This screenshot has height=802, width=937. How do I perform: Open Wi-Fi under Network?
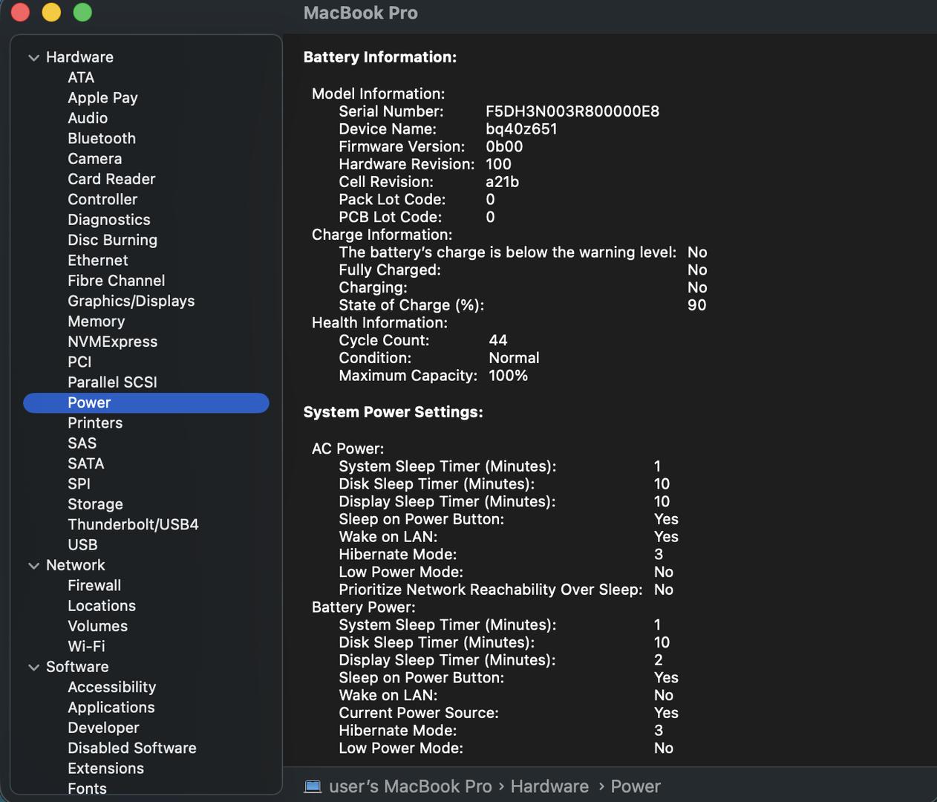(x=86, y=646)
